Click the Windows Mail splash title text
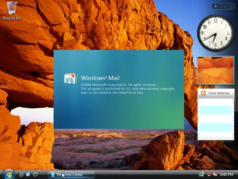The width and height of the screenshot is (238, 179). (x=100, y=78)
